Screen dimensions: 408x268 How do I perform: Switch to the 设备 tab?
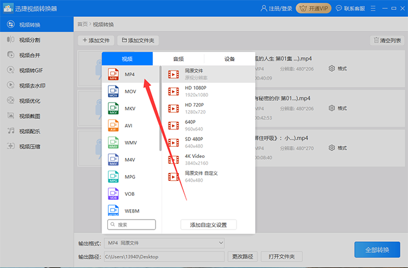click(x=229, y=59)
